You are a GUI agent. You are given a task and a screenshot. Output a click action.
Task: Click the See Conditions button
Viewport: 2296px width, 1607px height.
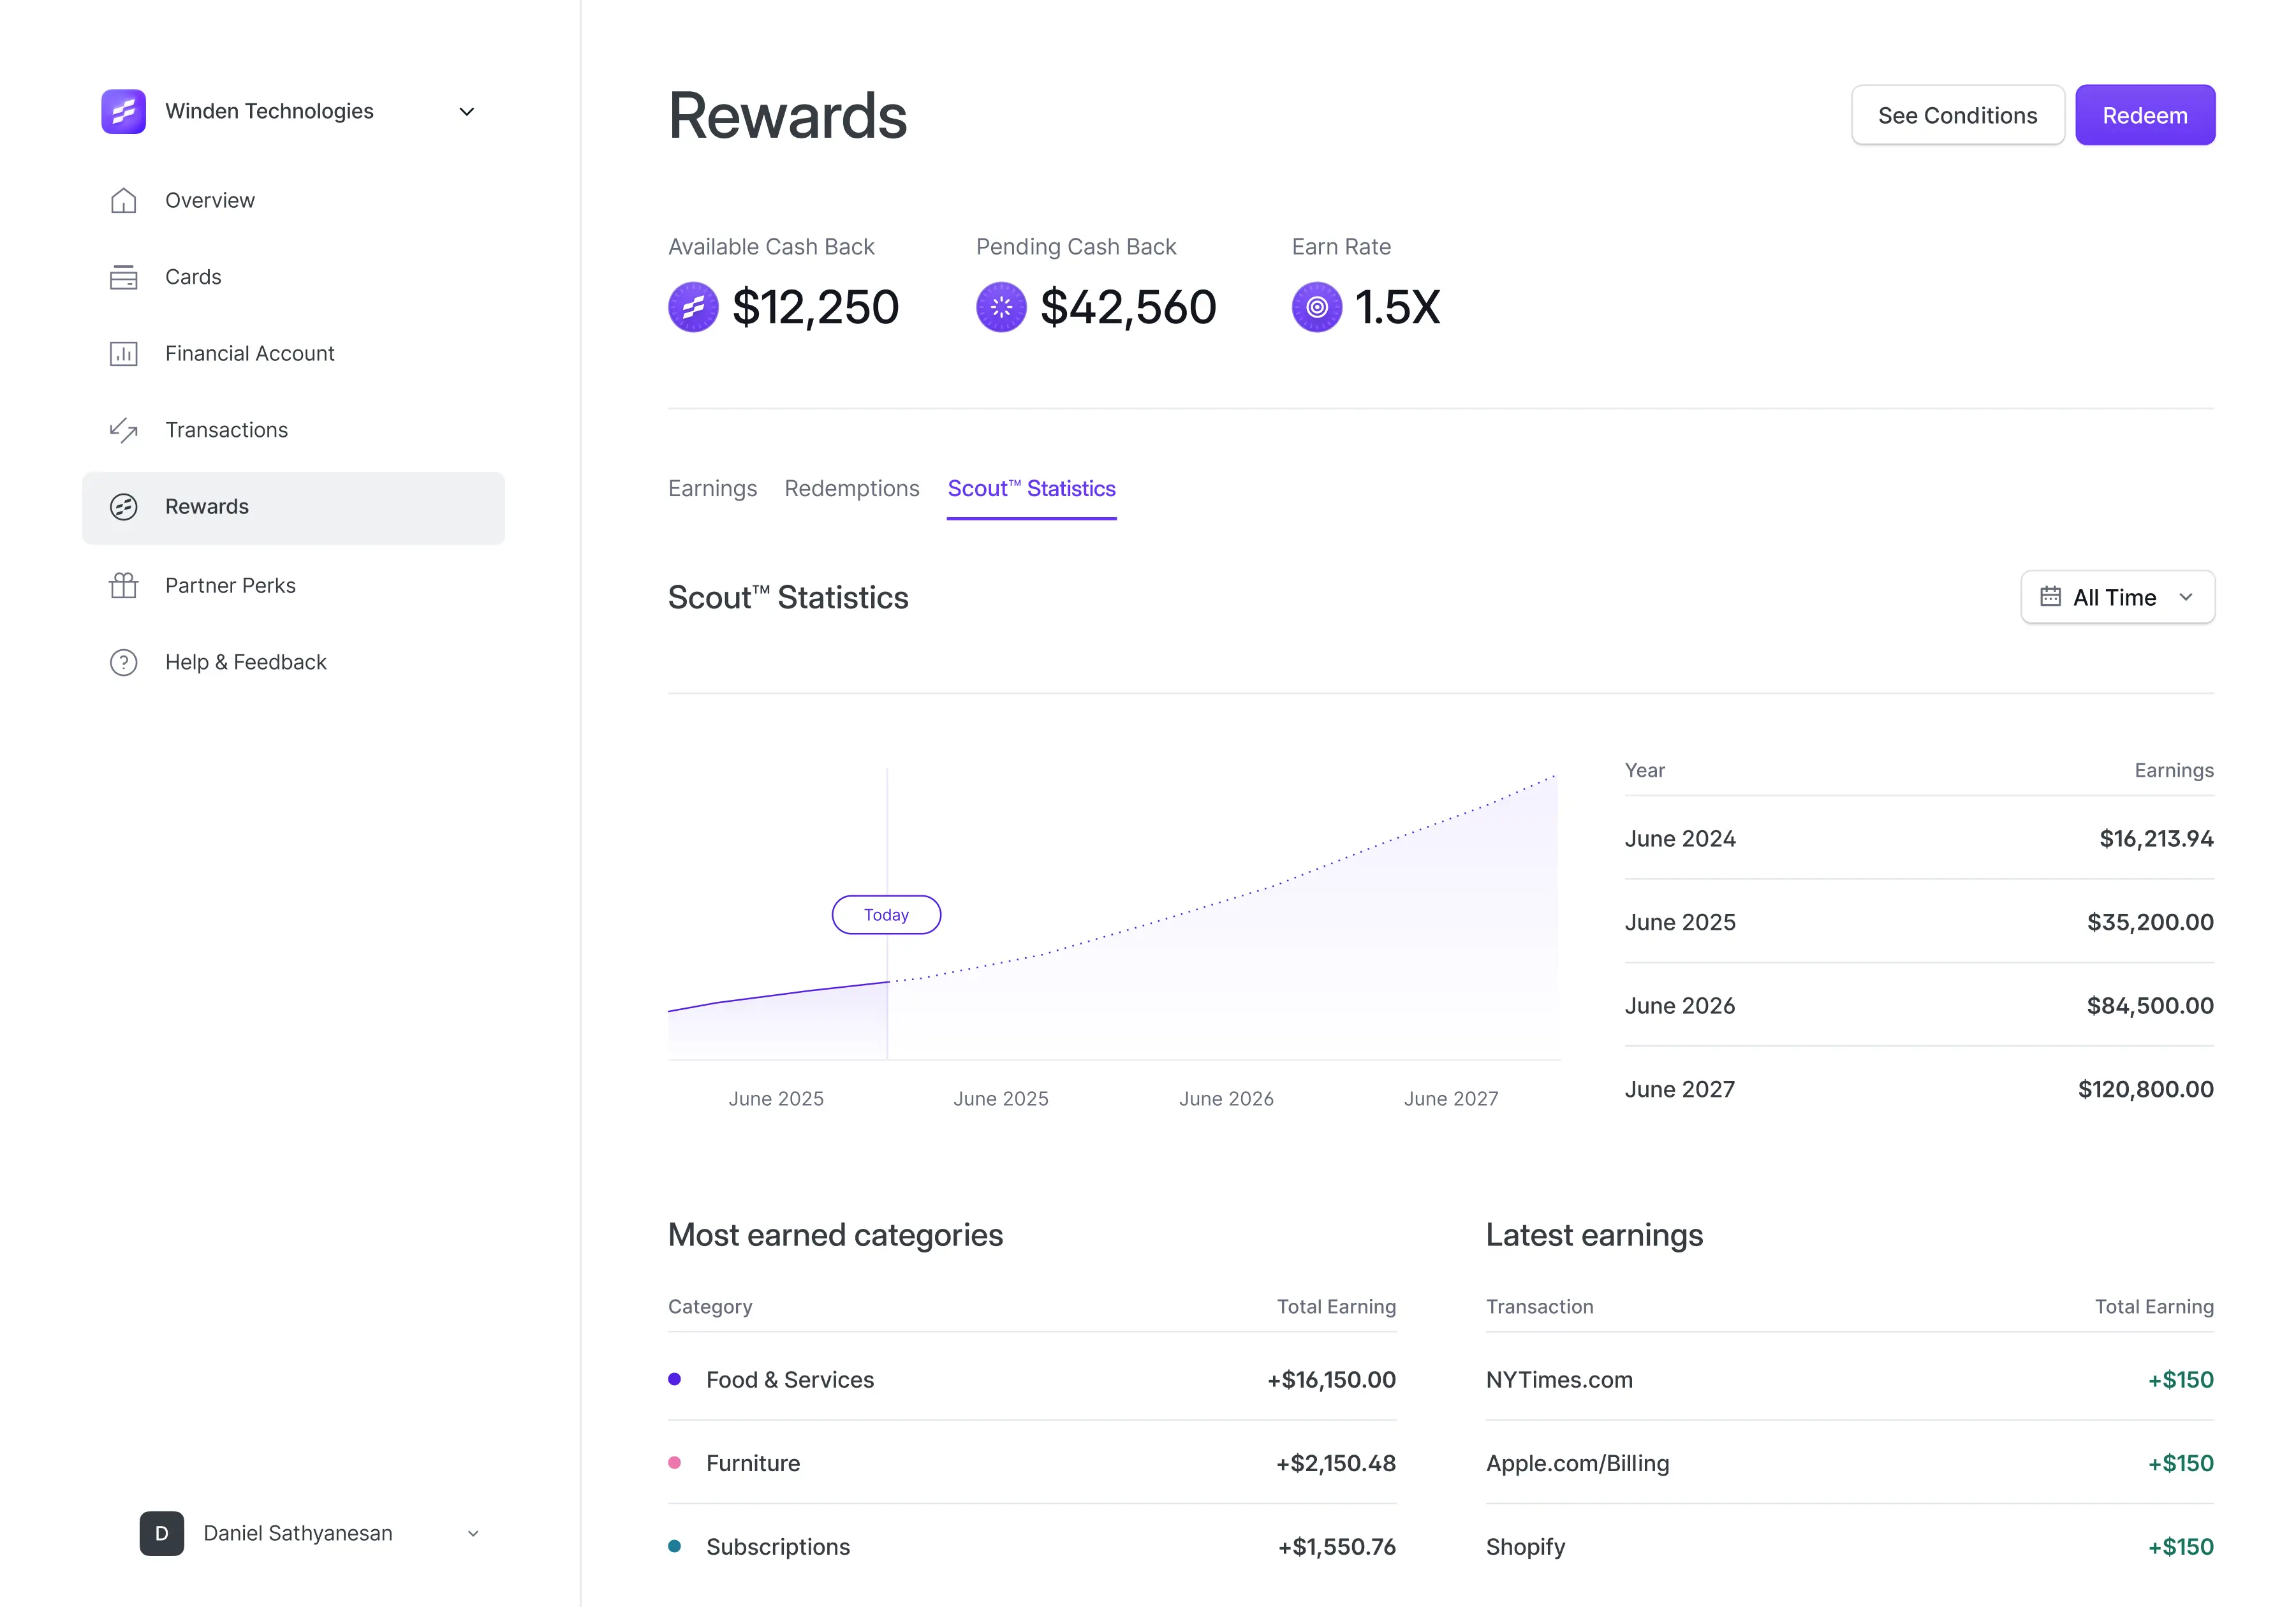point(1957,115)
